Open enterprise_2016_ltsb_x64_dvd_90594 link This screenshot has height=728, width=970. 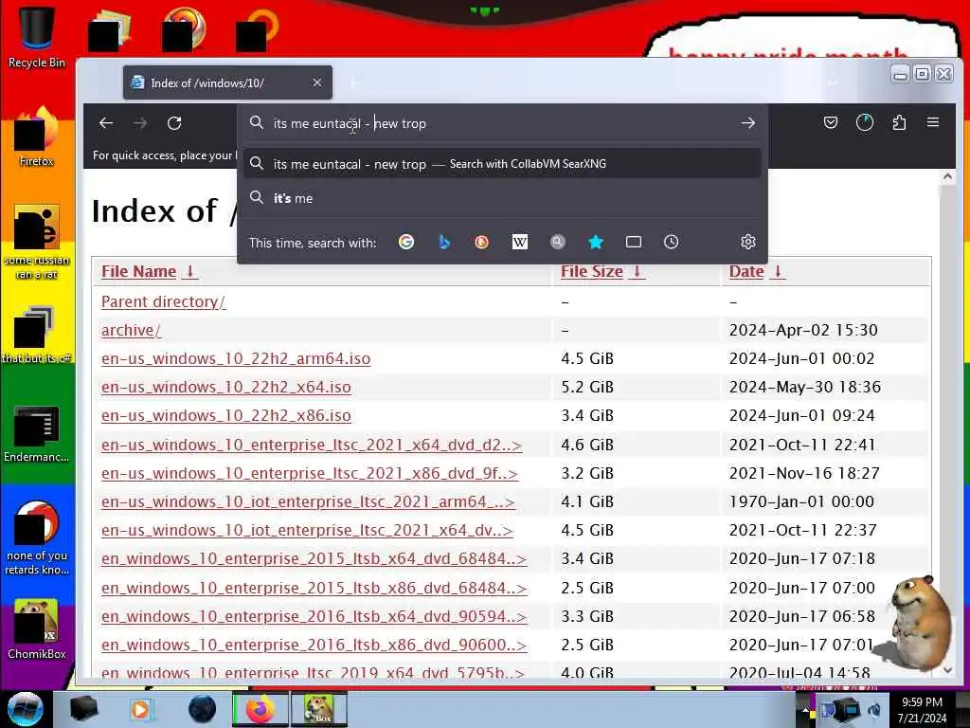click(x=314, y=616)
